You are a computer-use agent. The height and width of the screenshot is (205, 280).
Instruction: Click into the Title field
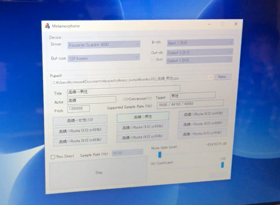coord(124,91)
